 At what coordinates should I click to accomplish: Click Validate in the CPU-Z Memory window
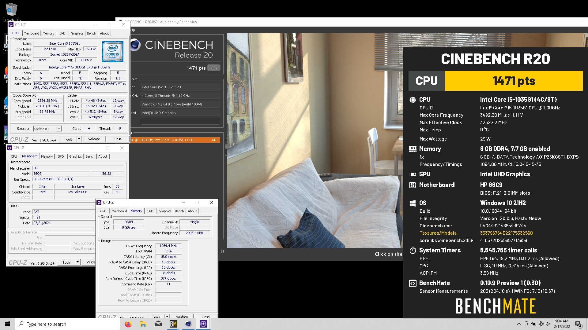[182, 317]
